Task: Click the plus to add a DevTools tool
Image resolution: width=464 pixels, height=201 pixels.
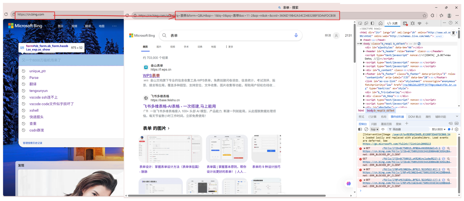Action: [x=427, y=23]
